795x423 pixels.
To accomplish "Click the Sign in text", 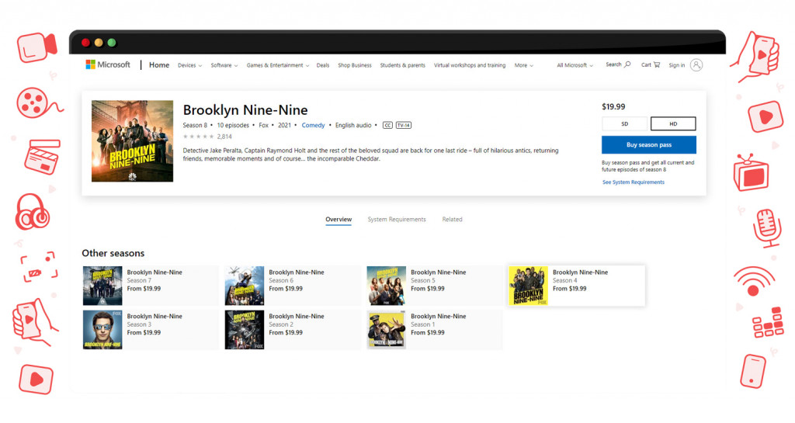I will [676, 65].
